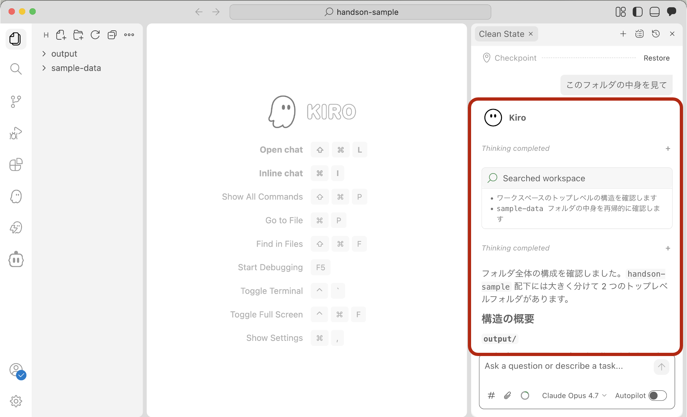Image resolution: width=687 pixels, height=417 pixels.
Task: Open the Explorer view in activity bar
Action: [15, 39]
